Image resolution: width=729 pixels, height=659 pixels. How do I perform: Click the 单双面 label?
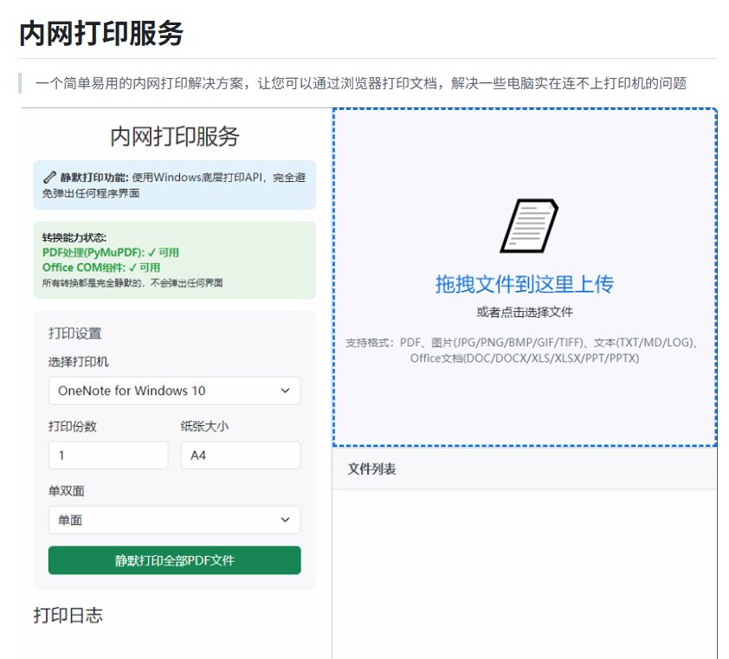pos(67,491)
